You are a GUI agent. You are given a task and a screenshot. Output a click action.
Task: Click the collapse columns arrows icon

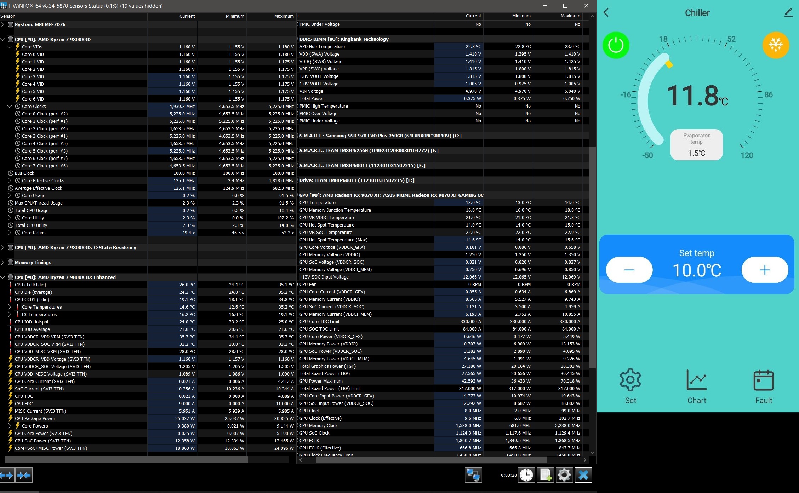24,475
